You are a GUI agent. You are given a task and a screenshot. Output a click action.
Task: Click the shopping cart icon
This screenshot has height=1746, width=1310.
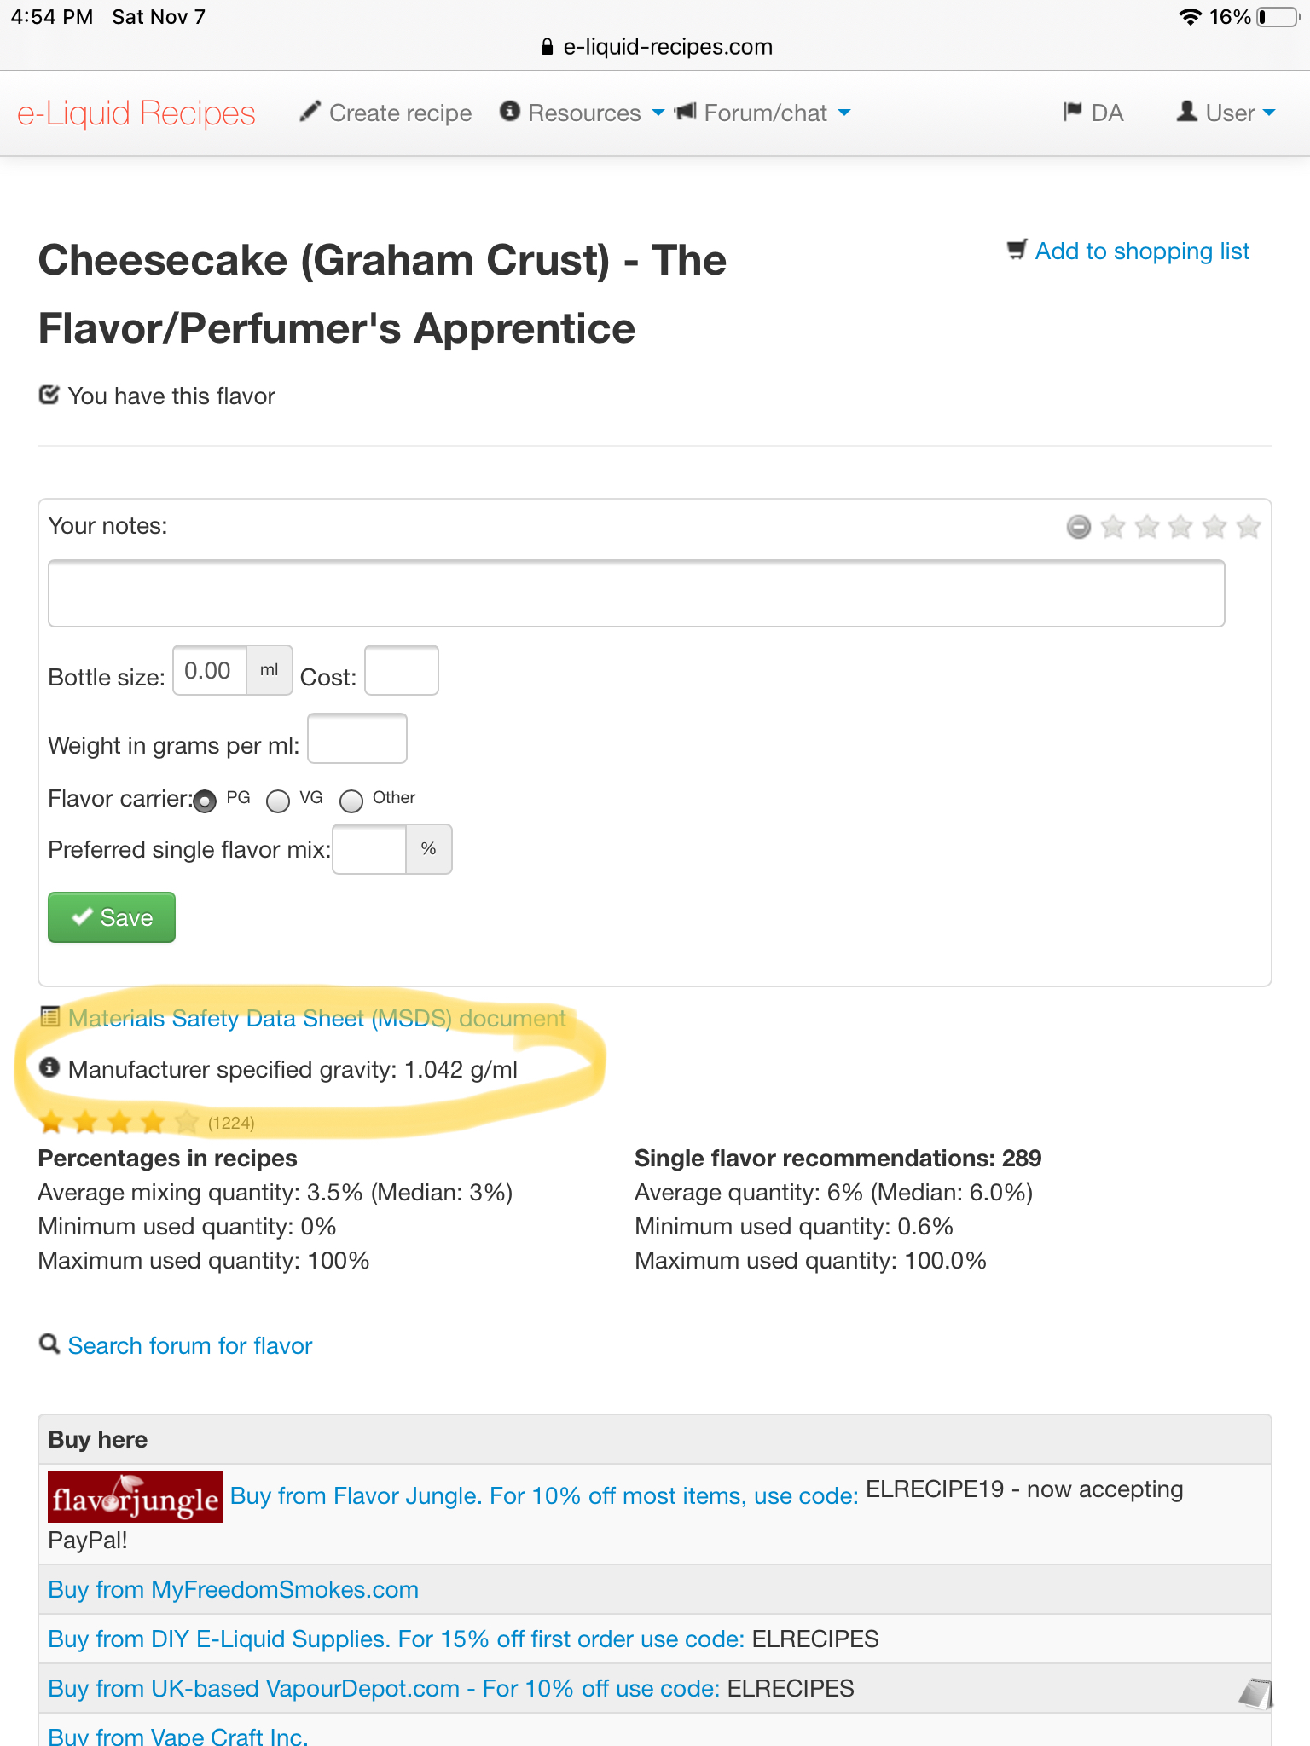click(1017, 250)
